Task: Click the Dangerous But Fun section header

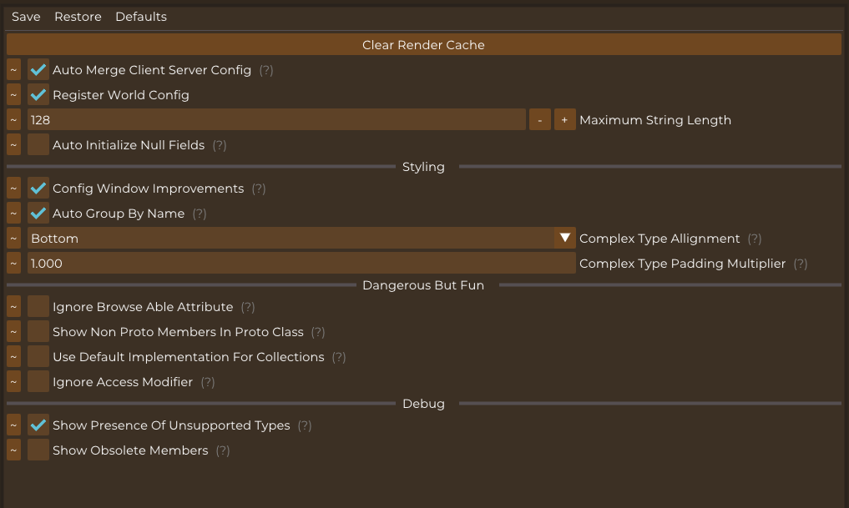Action: click(423, 285)
